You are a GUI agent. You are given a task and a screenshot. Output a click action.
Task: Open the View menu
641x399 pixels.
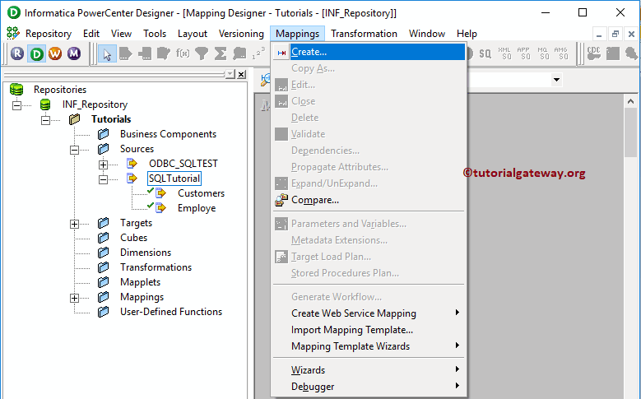121,34
